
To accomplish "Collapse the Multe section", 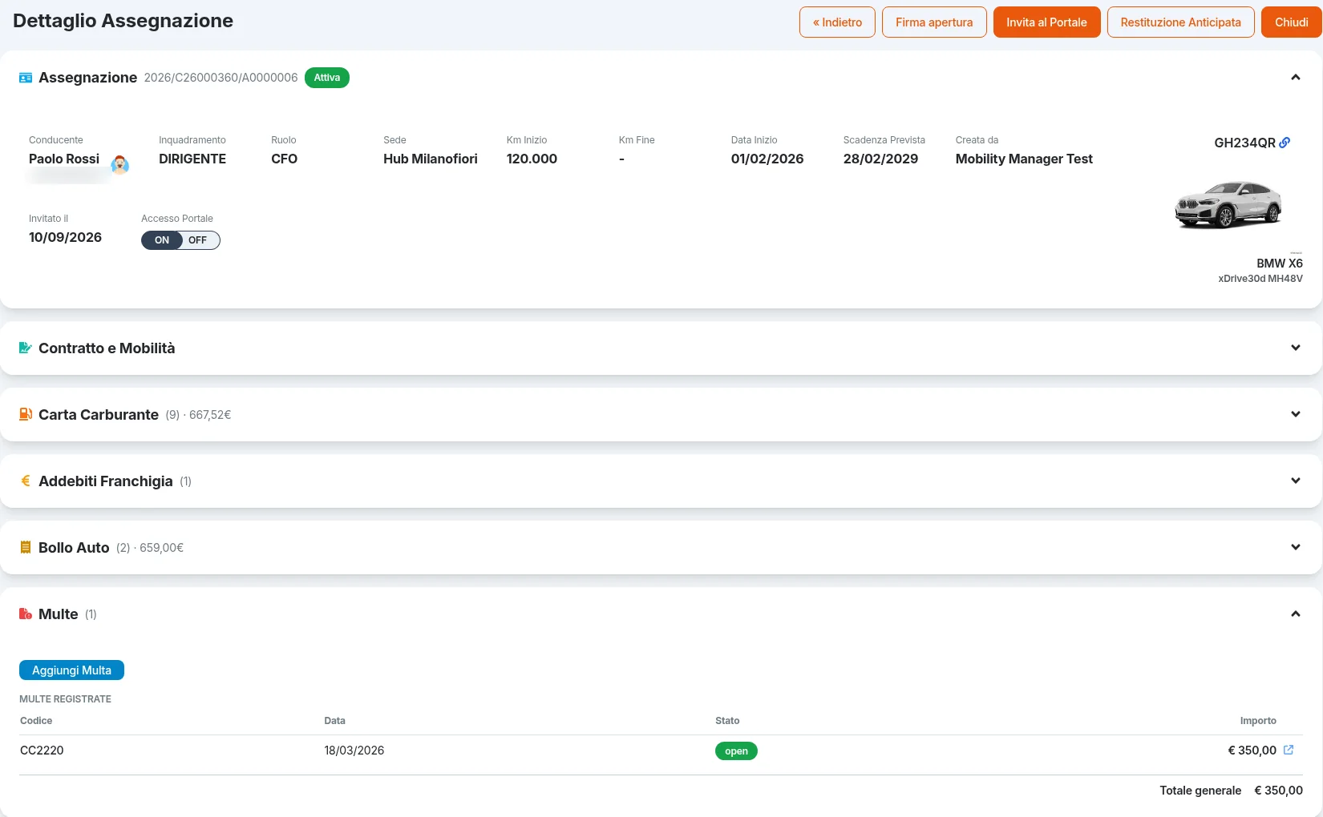I will [x=1295, y=614].
